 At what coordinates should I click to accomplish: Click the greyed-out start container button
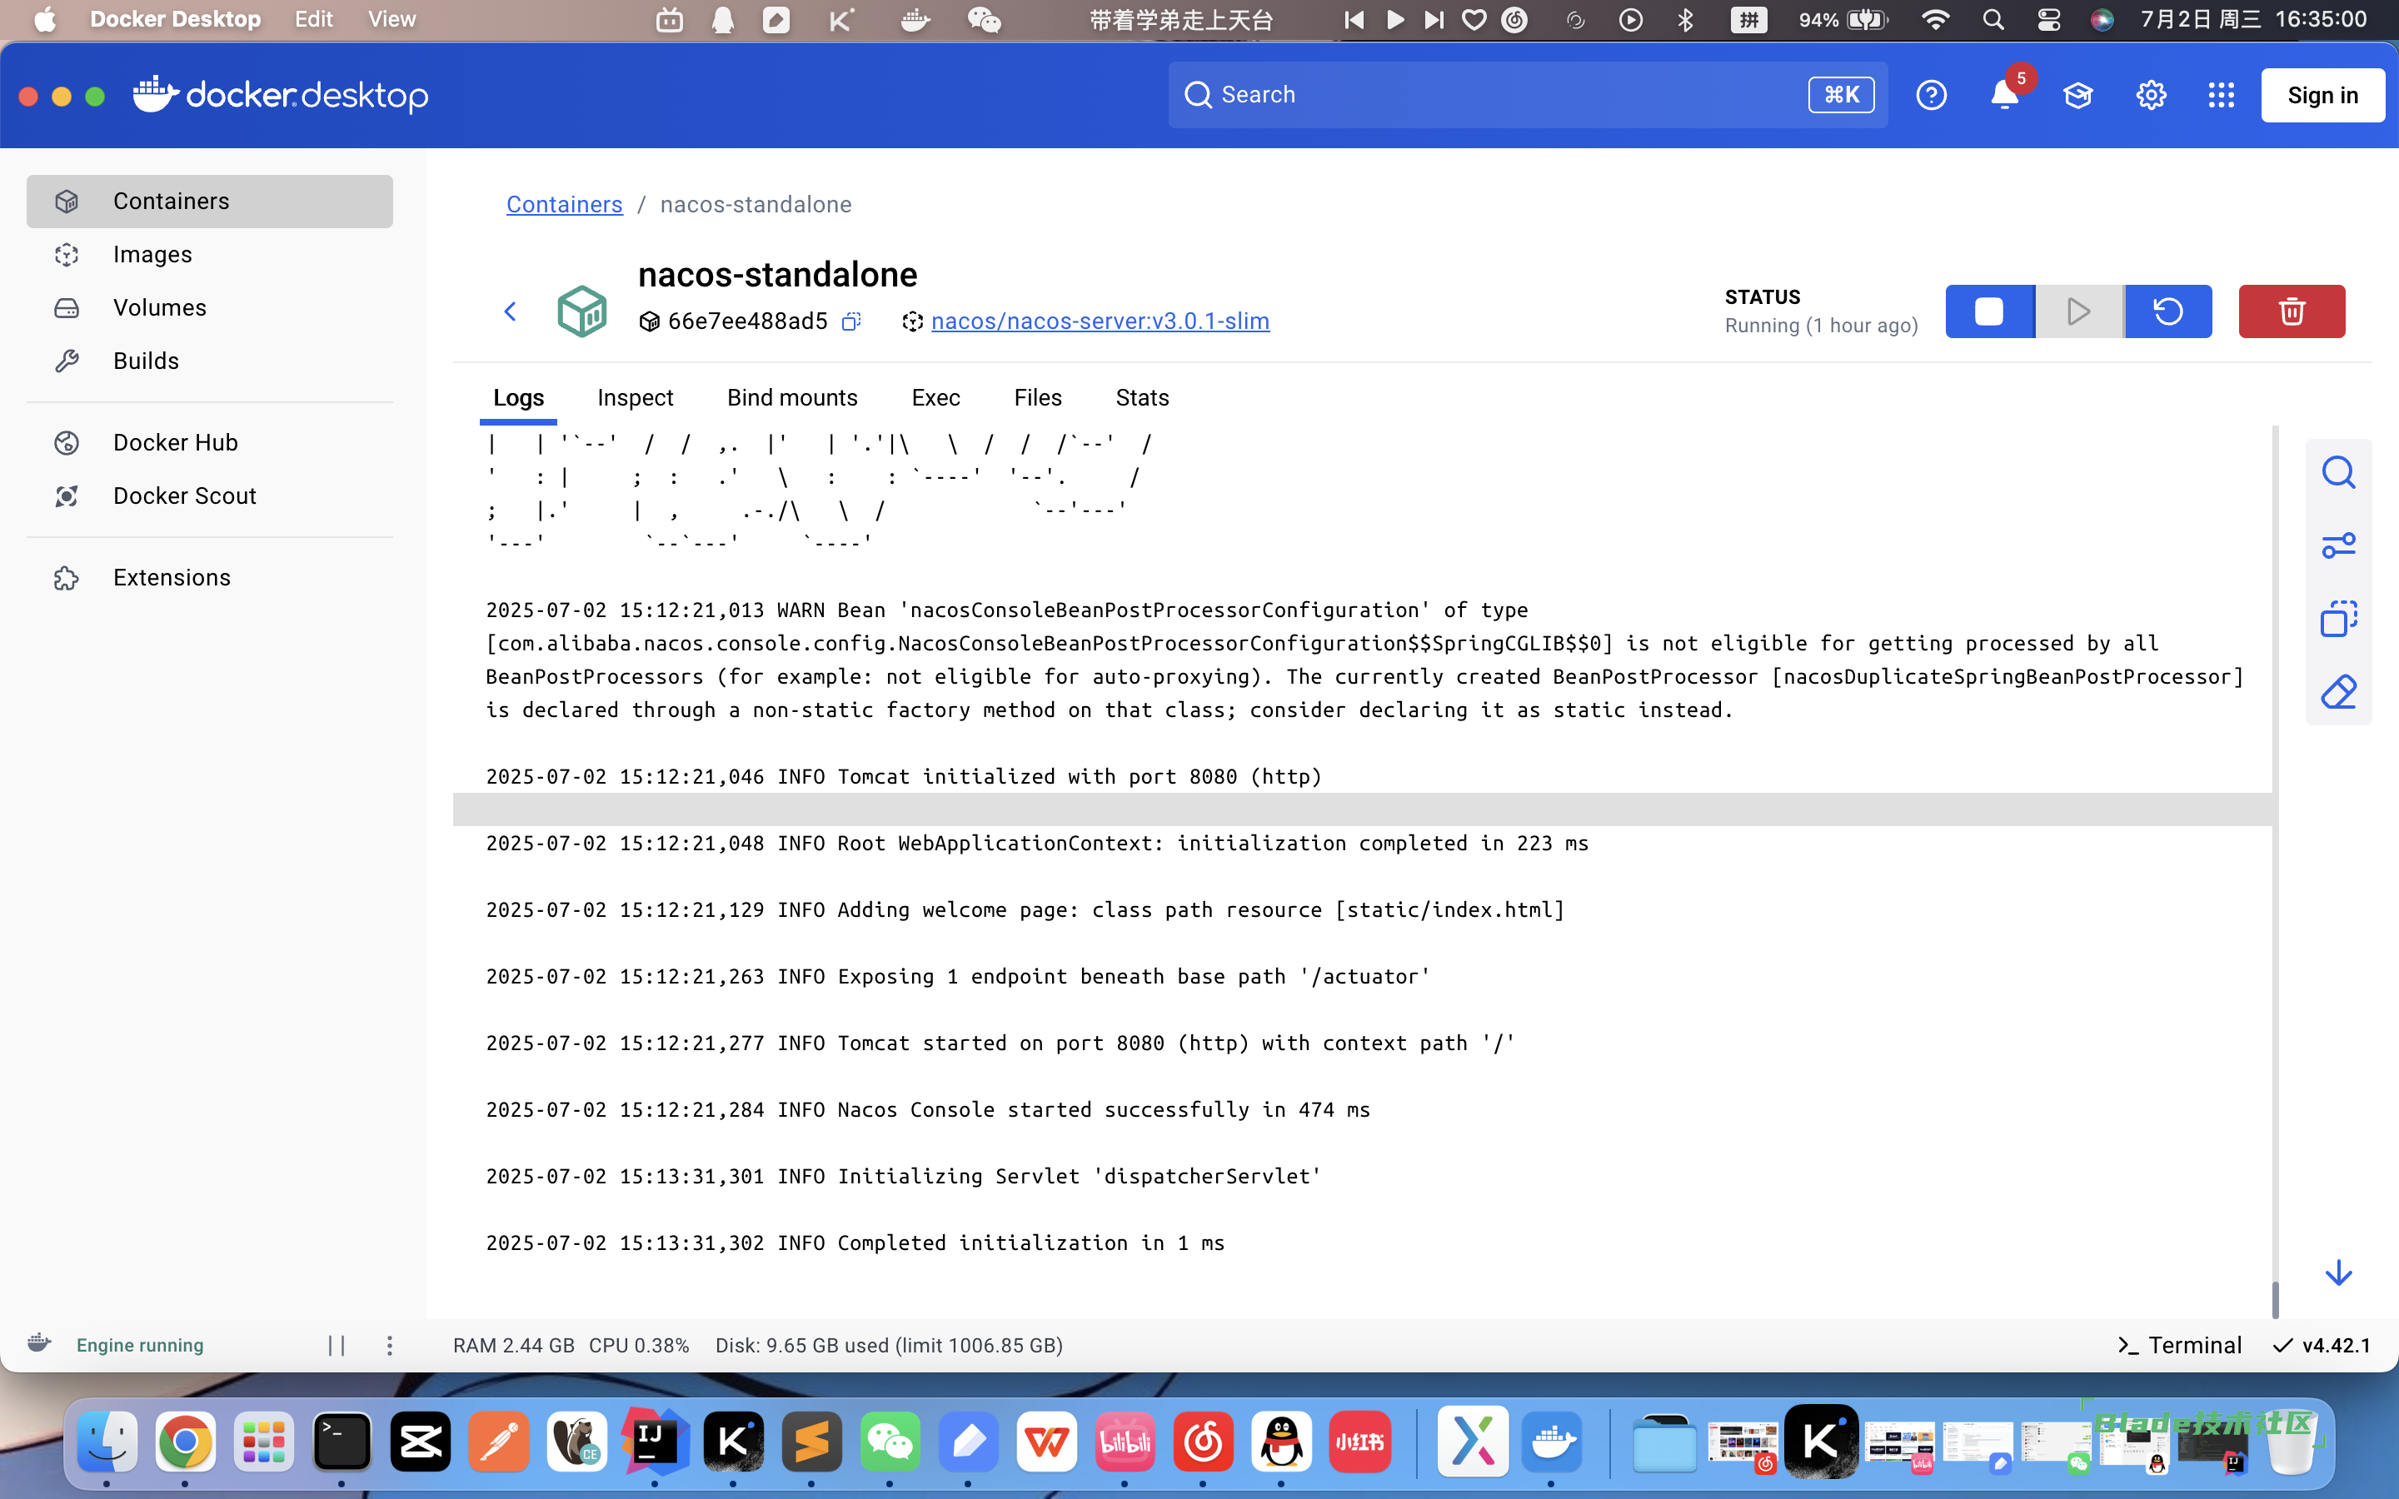click(x=2079, y=311)
